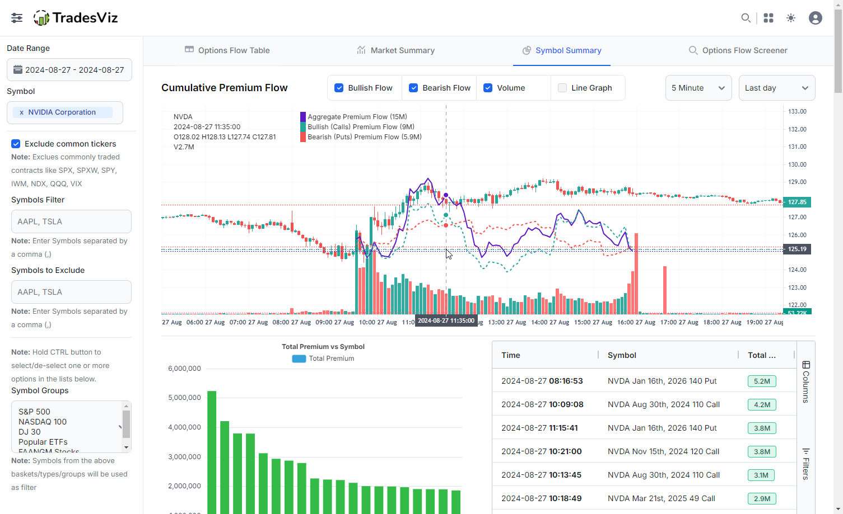The width and height of the screenshot is (843, 514).
Task: Click the Symbol Groups list scrollbar
Action: [126, 424]
